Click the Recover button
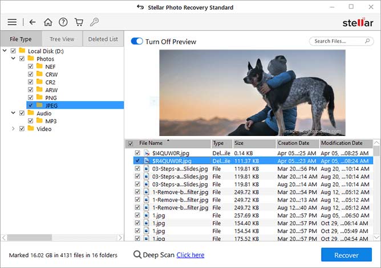This screenshot has height=268, width=381. pos(346,255)
